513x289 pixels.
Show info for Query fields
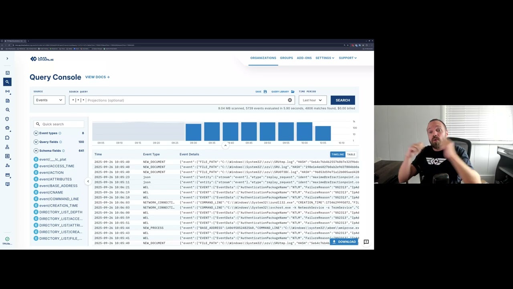61,142
